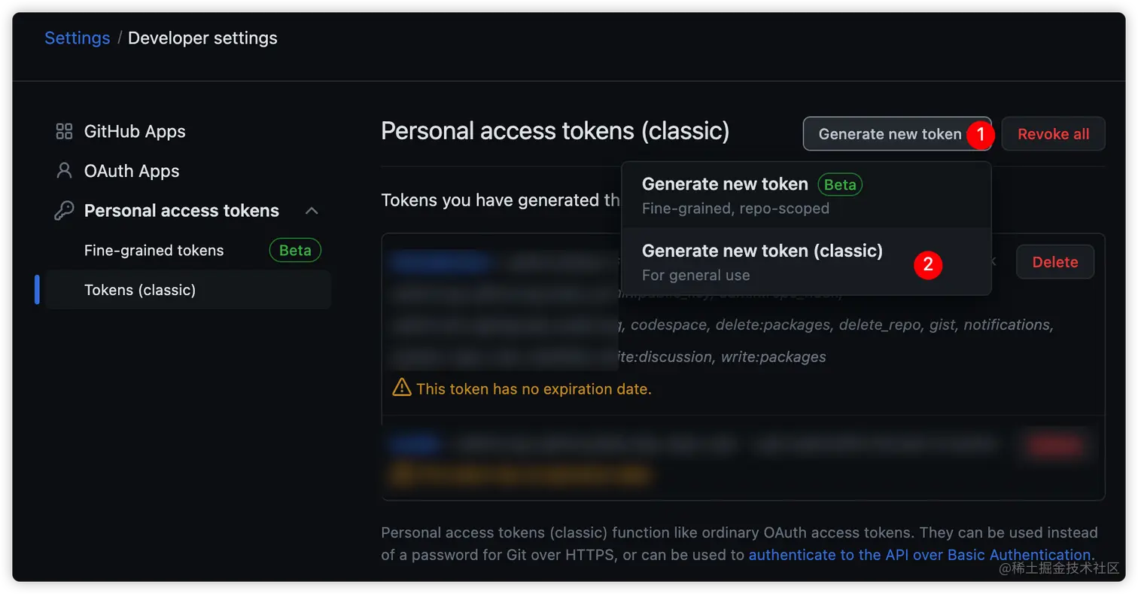Click the green Beta badge in the dropdown

840,184
